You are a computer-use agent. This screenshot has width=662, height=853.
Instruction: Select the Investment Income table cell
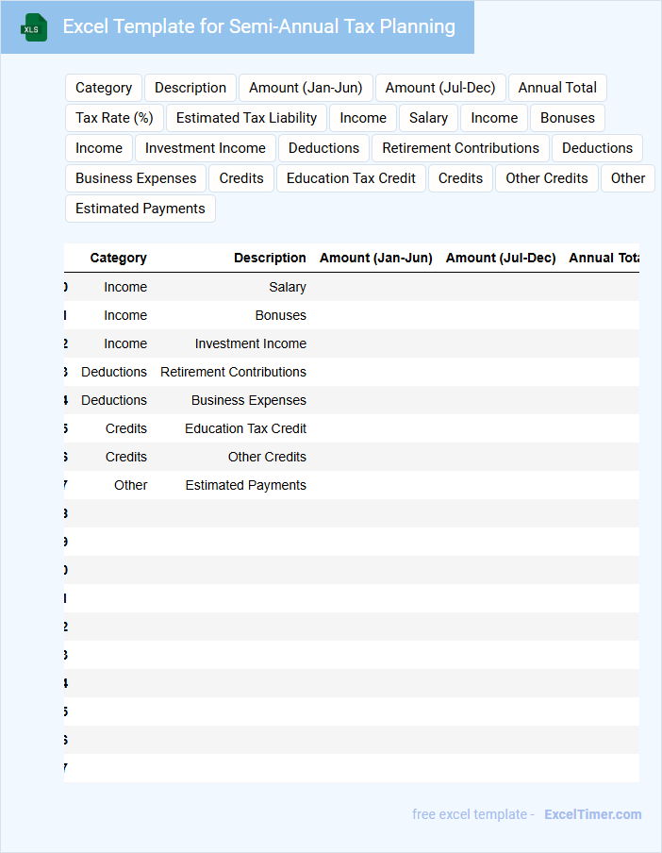click(251, 343)
